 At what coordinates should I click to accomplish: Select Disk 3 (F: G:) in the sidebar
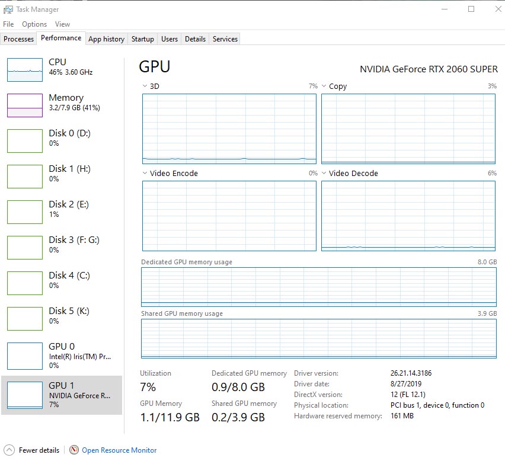[62, 248]
